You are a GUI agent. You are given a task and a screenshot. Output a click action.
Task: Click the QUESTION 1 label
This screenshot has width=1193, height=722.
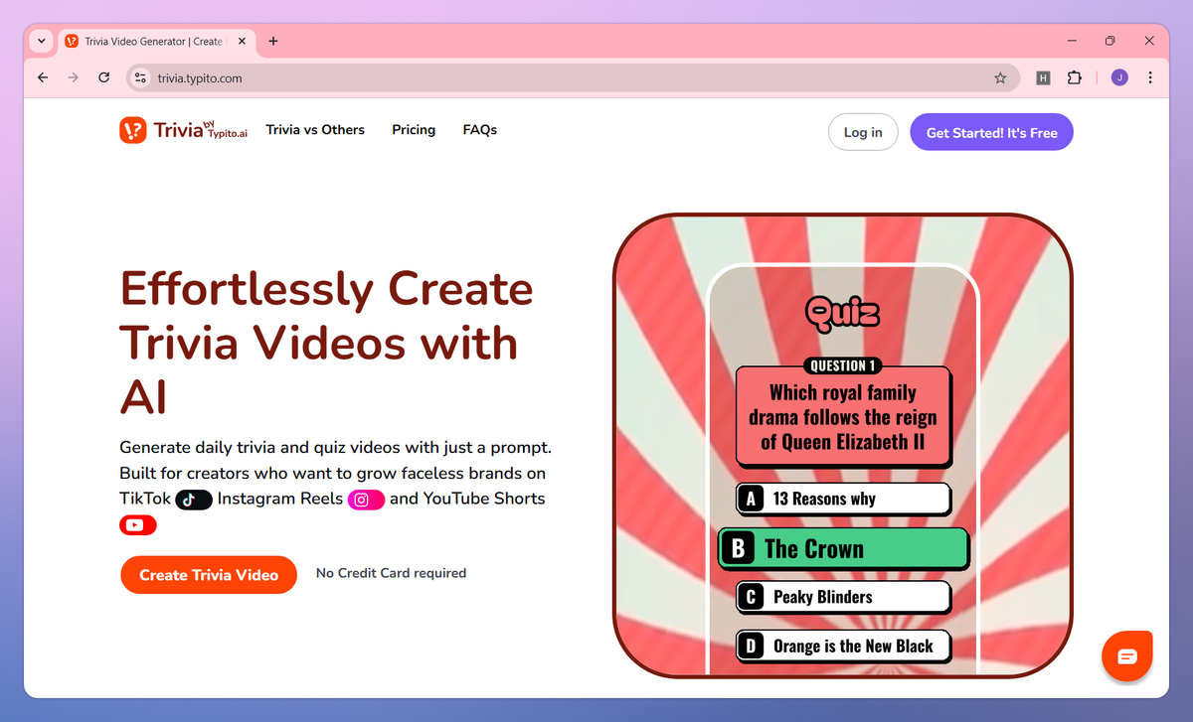pyautogui.click(x=843, y=365)
